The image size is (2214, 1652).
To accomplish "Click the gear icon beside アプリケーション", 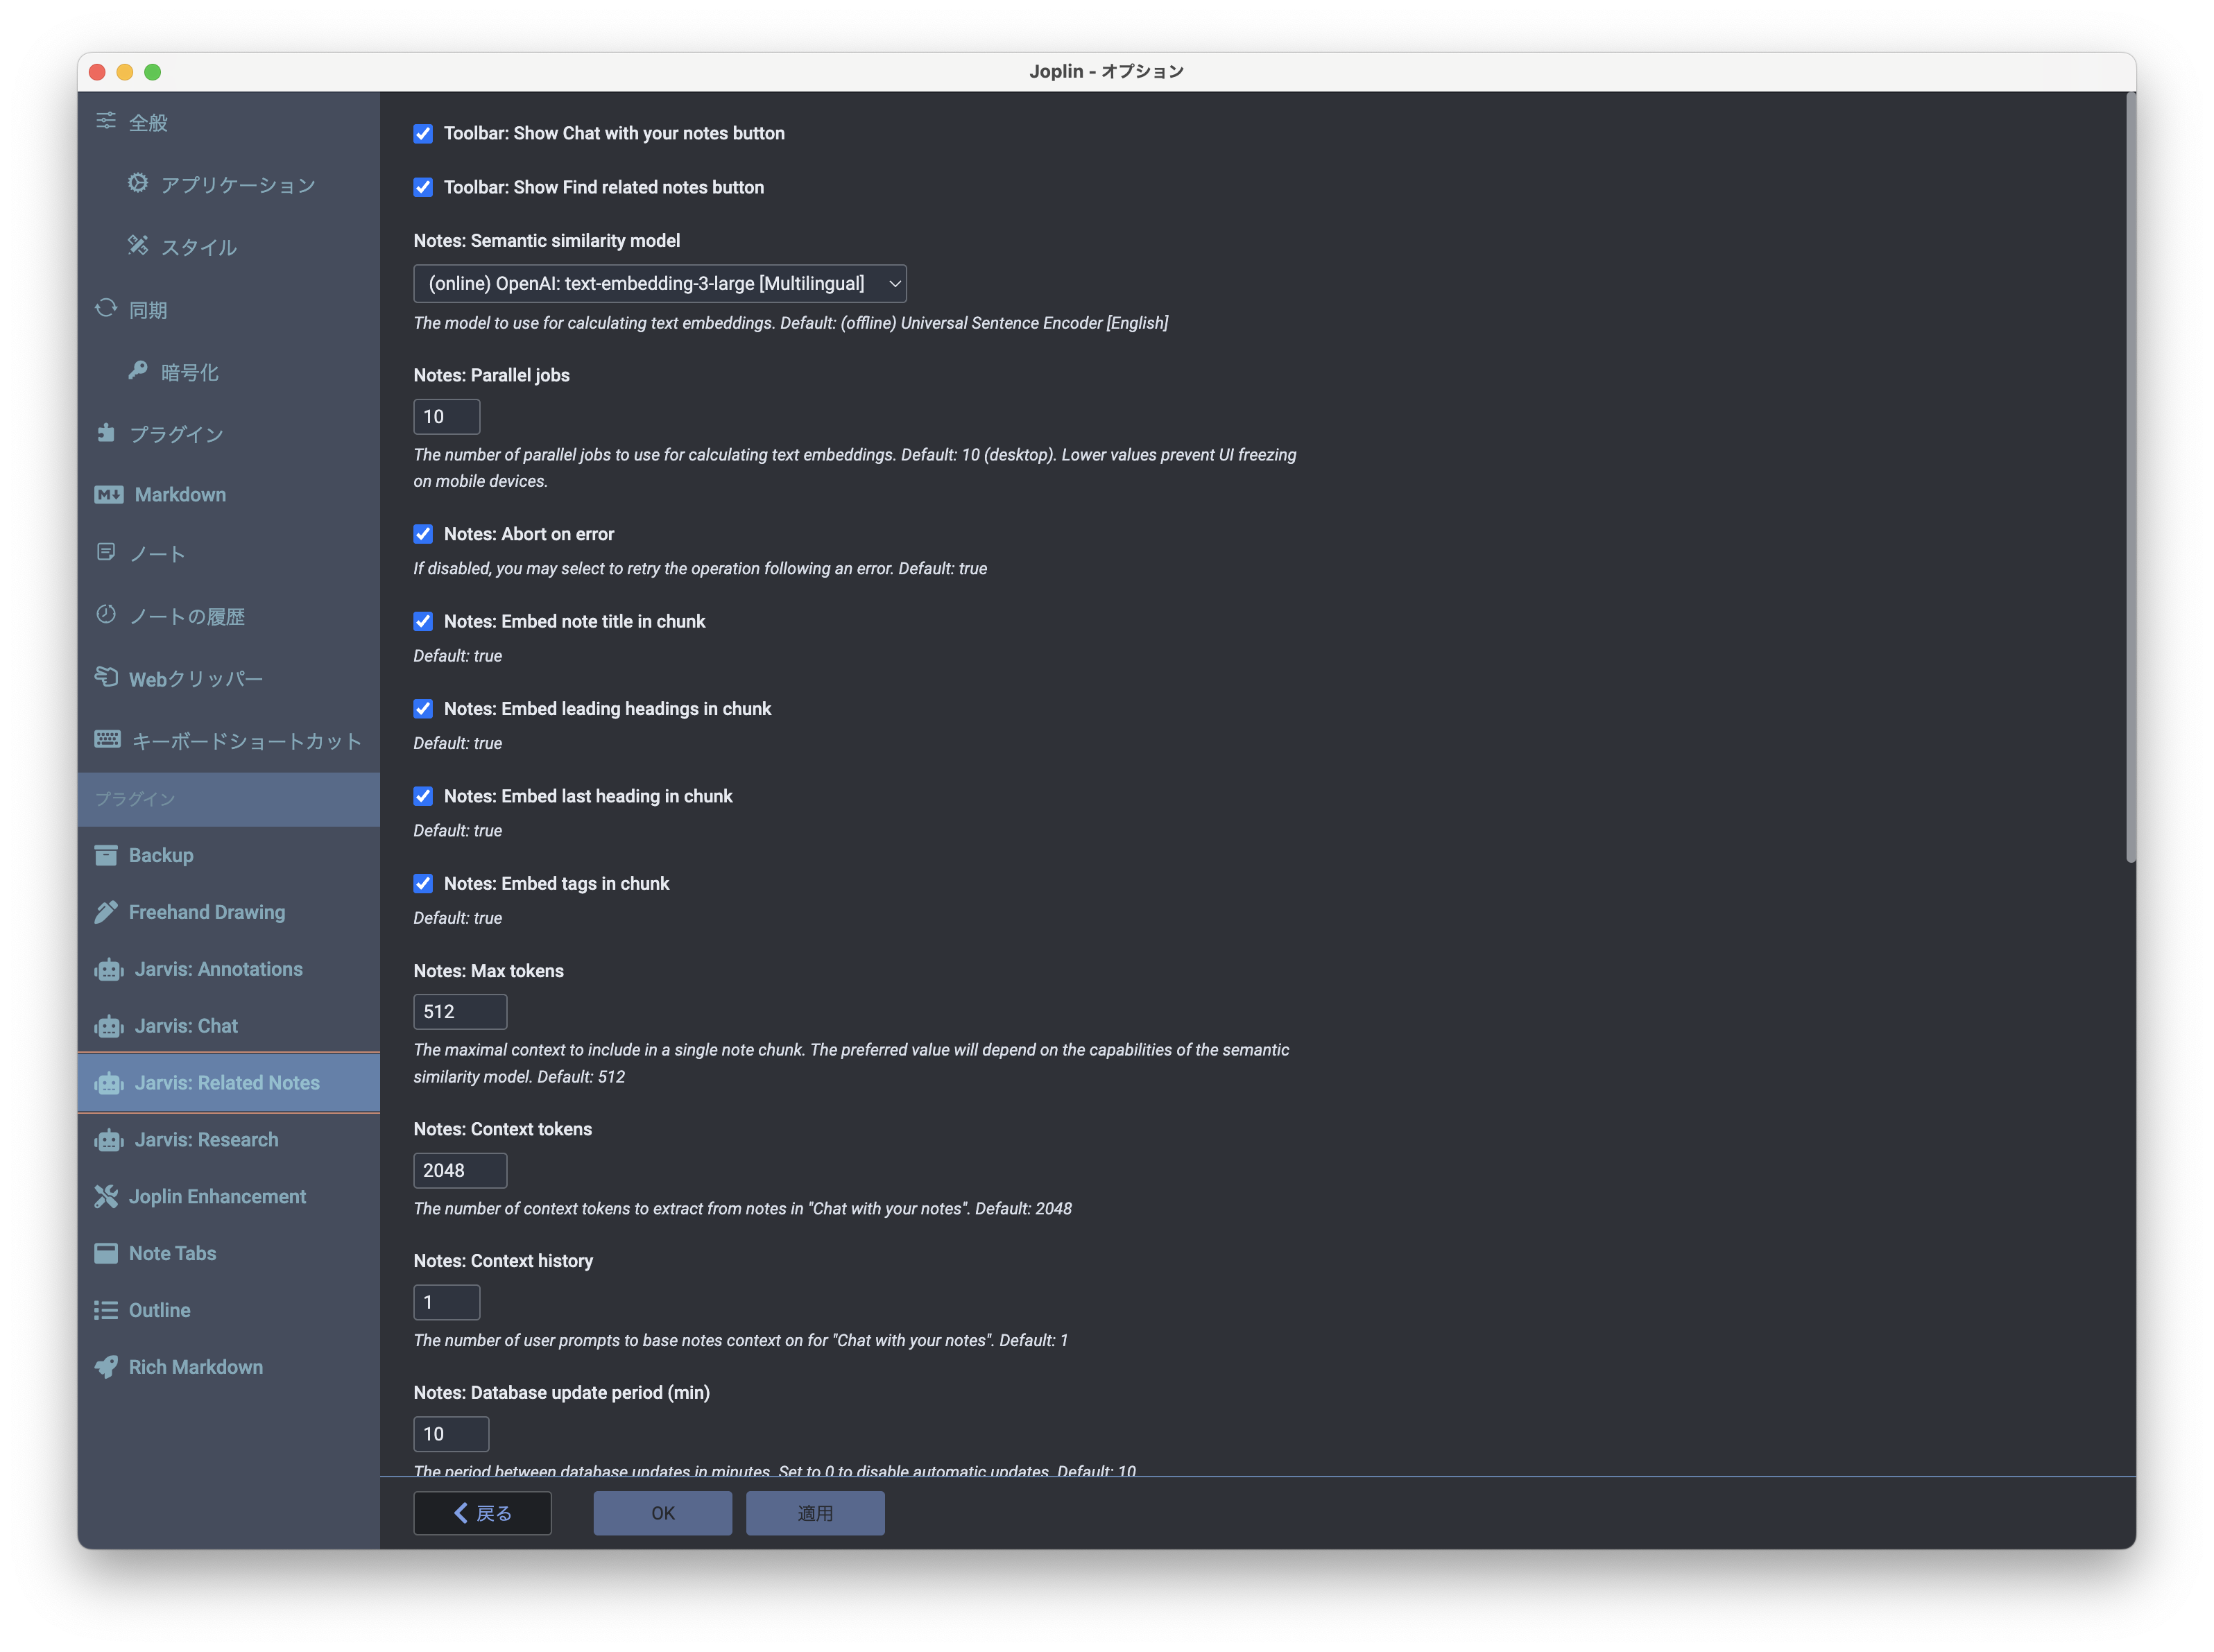I will [x=138, y=183].
